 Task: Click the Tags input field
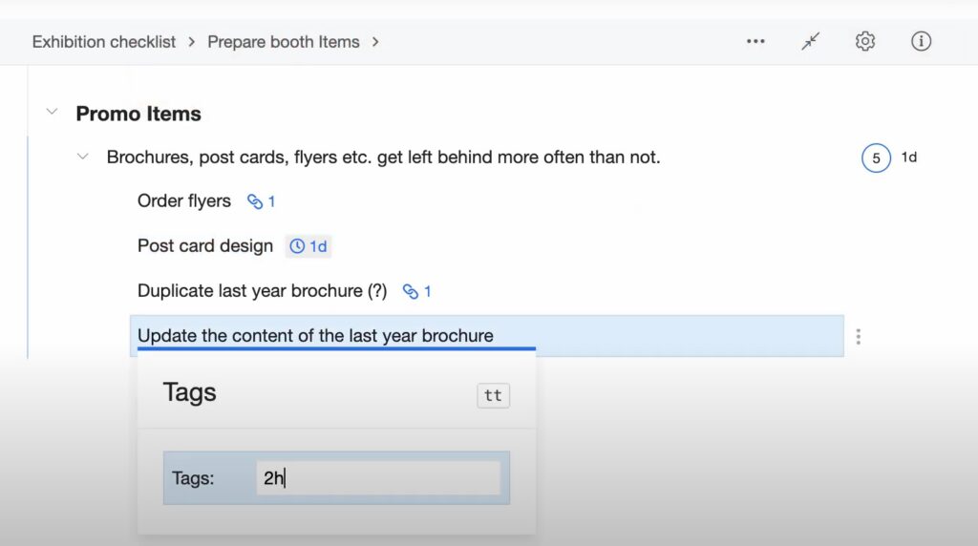(x=378, y=478)
